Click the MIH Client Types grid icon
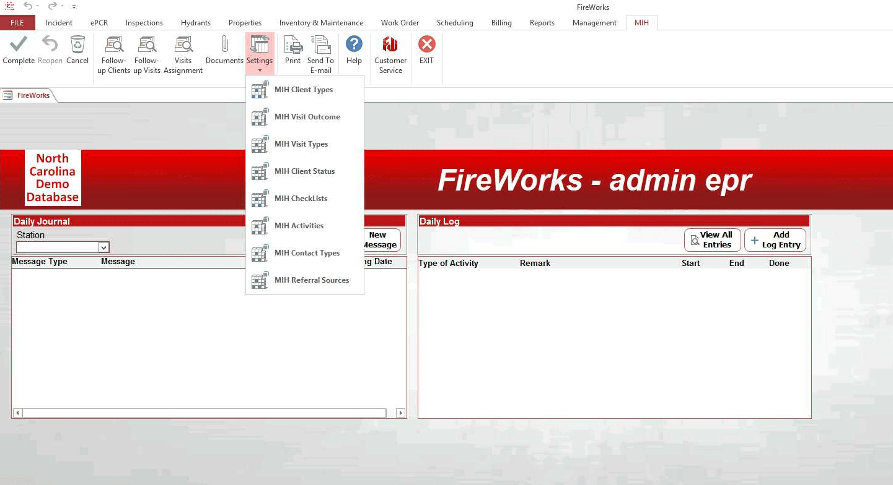The height and width of the screenshot is (485, 893). point(260,90)
